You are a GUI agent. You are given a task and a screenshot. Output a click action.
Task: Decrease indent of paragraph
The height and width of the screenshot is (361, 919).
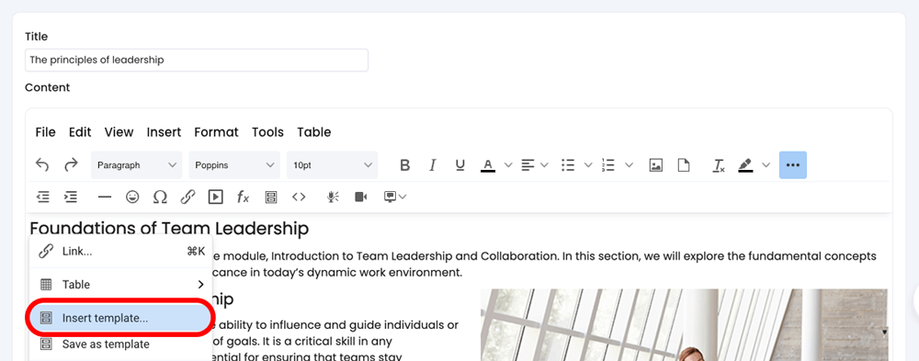[x=42, y=197]
